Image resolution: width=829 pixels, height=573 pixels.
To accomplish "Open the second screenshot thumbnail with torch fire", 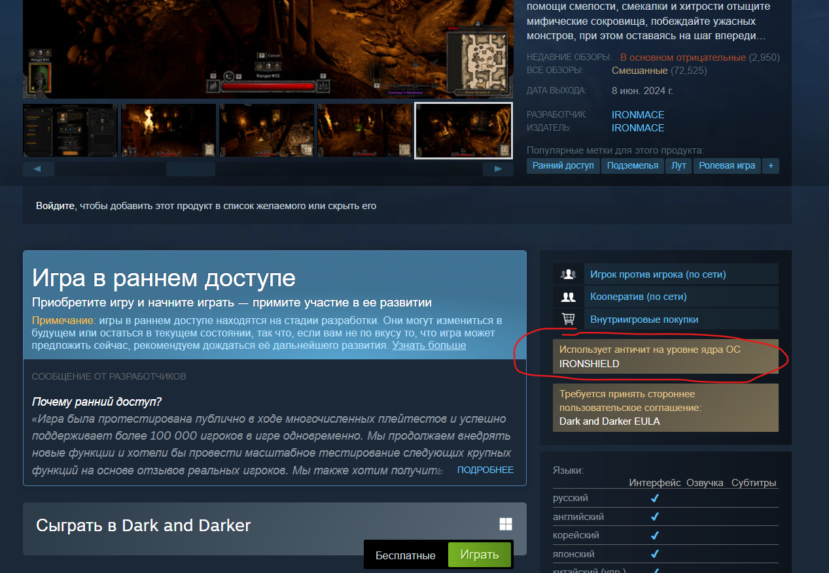I will 168,130.
